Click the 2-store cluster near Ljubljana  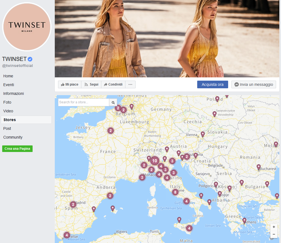[x=187, y=157]
